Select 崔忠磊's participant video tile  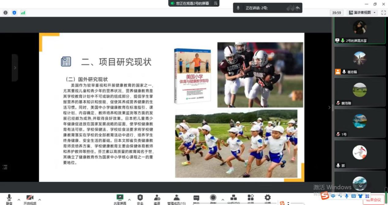(x=360, y=61)
